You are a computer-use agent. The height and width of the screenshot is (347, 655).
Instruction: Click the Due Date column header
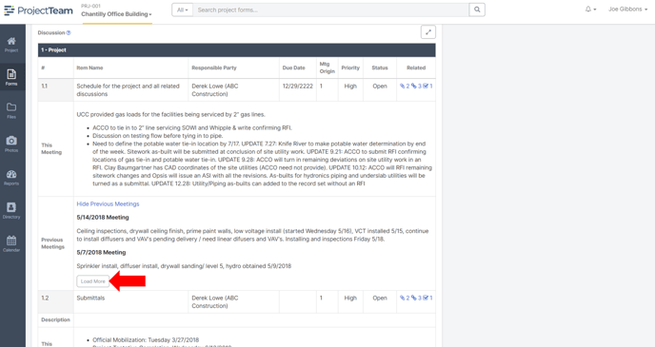(293, 67)
